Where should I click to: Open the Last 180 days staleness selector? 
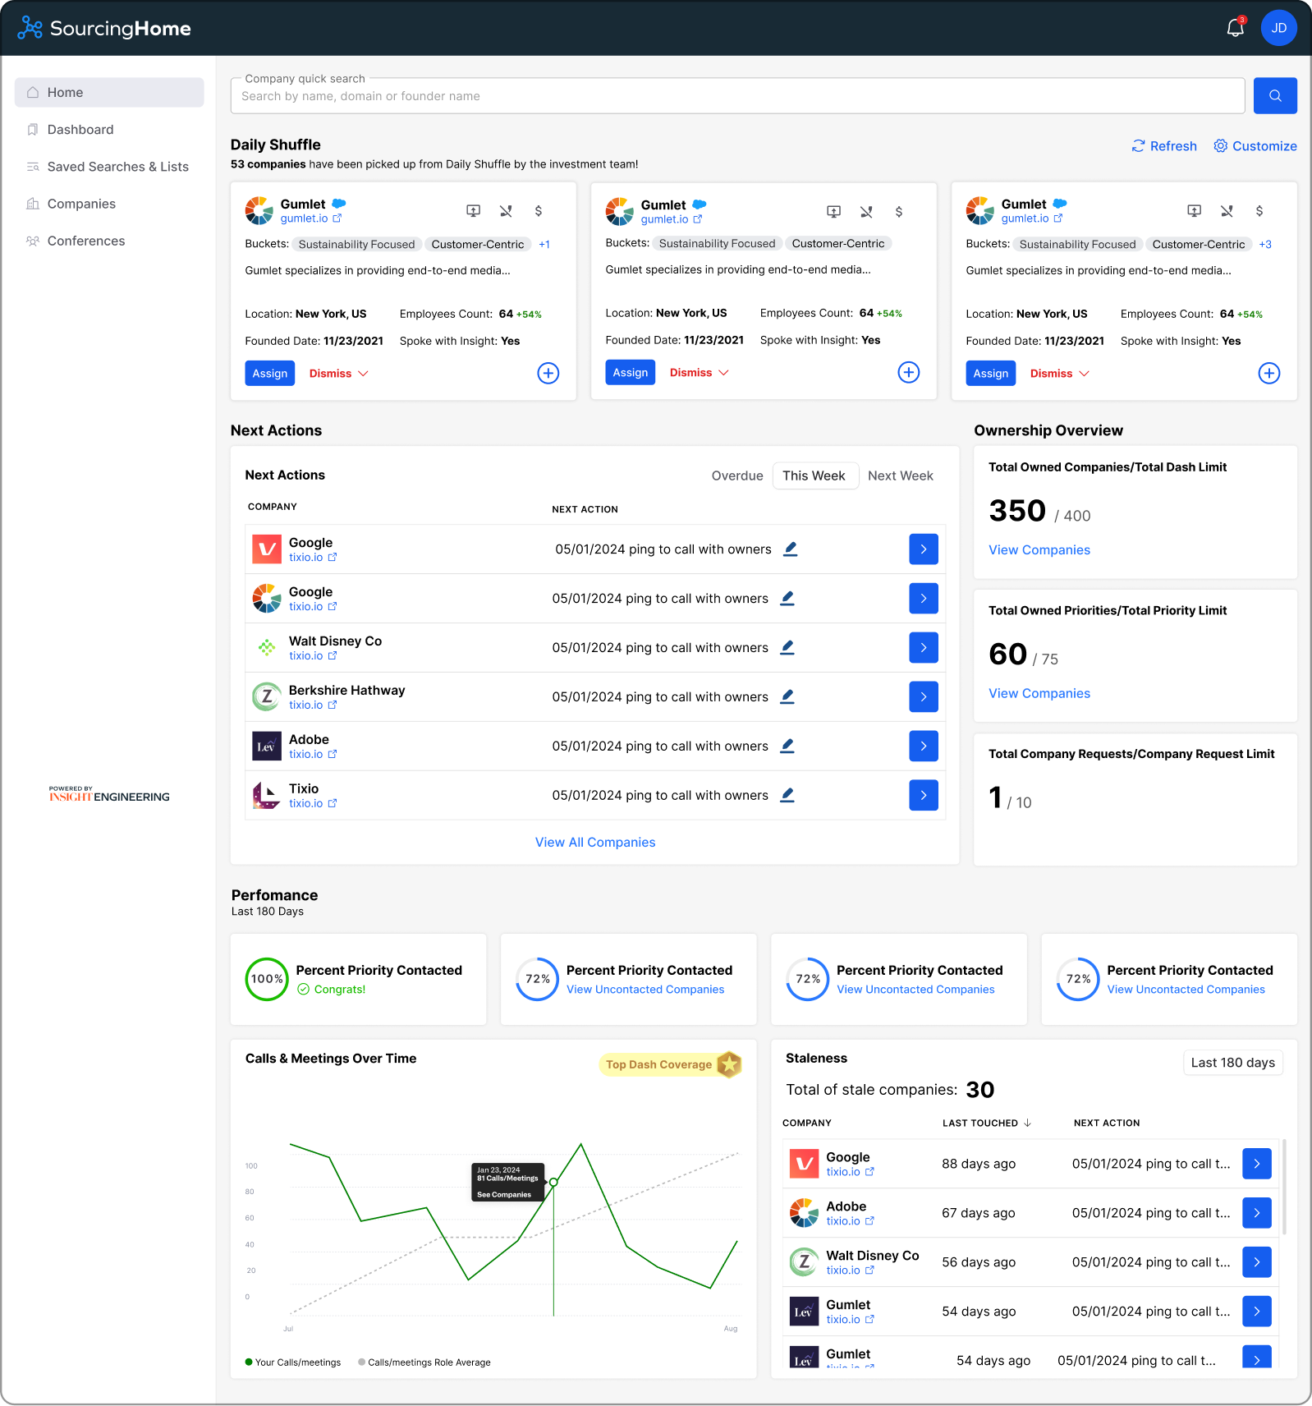click(1232, 1063)
